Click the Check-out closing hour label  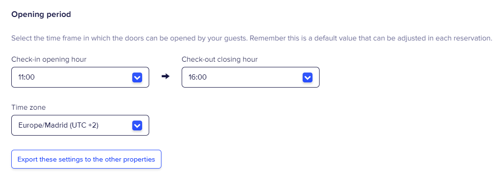[220, 59]
